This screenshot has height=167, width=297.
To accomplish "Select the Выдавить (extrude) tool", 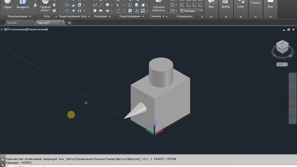I will tap(23, 5).
